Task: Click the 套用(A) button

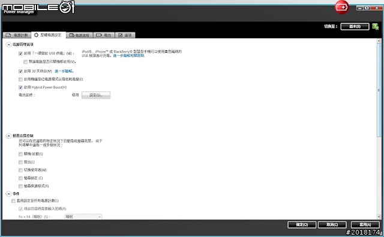Action: [365, 225]
